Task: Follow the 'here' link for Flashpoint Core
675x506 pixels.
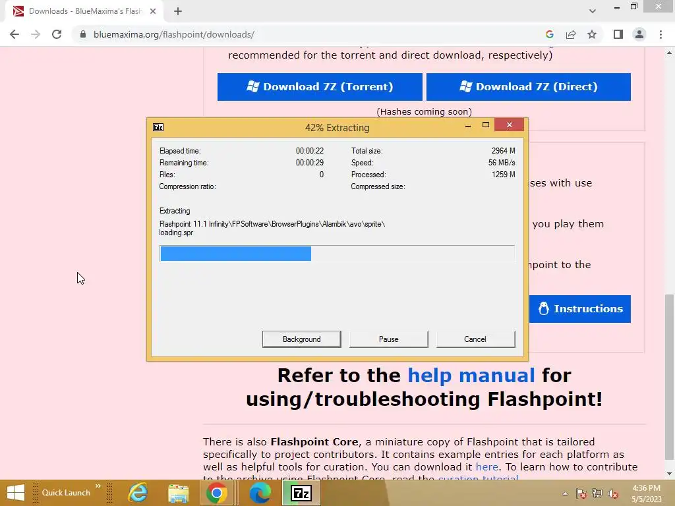Action: click(486, 467)
